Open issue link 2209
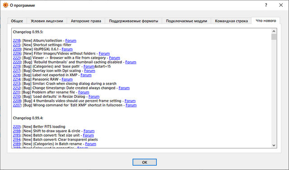The image size is (289, 170). click(17, 49)
